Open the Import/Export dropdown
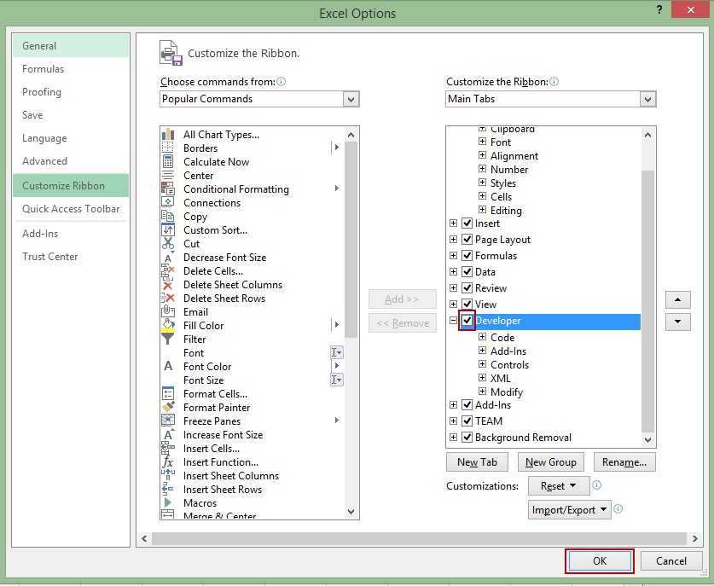The height and width of the screenshot is (586, 714). point(569,509)
